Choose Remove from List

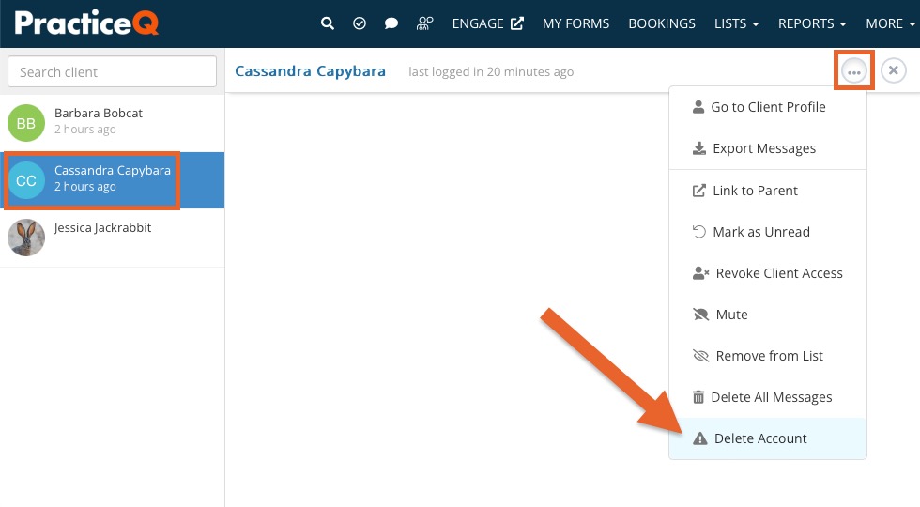[768, 356]
